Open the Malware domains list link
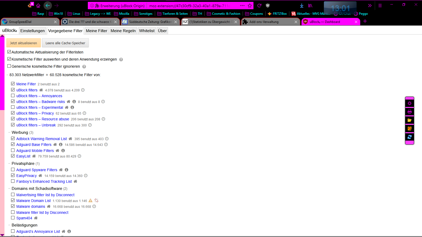Viewport: 422px width, 237px height. (x=31, y=207)
